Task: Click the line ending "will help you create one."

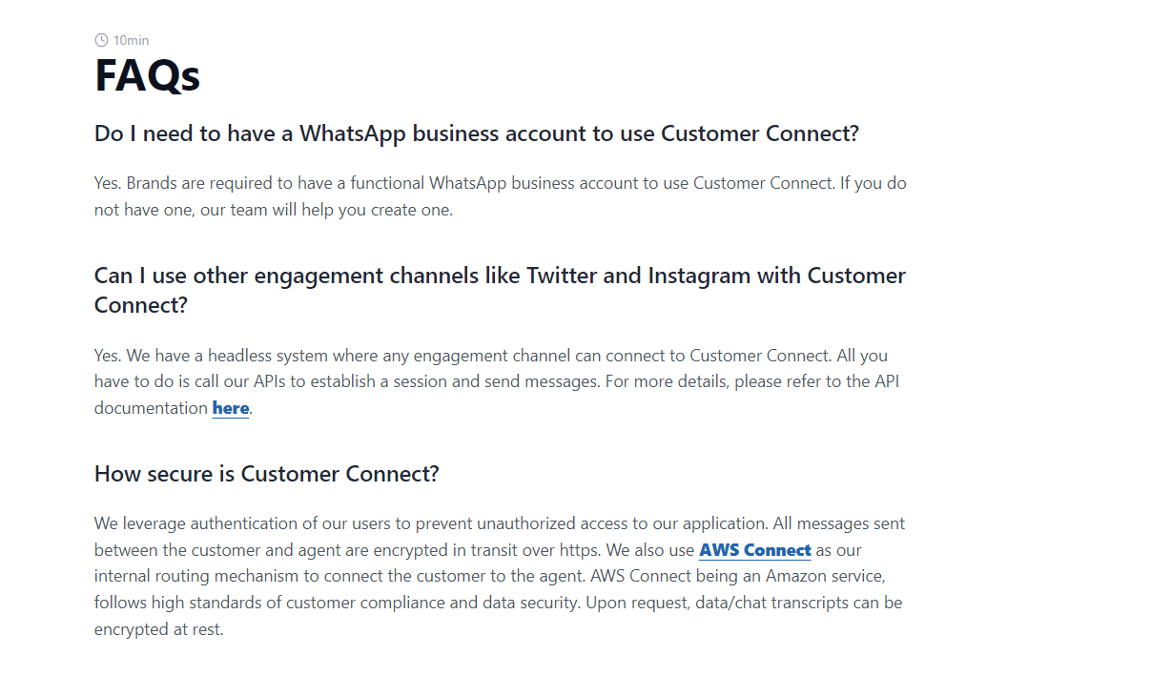Action: pos(273,210)
